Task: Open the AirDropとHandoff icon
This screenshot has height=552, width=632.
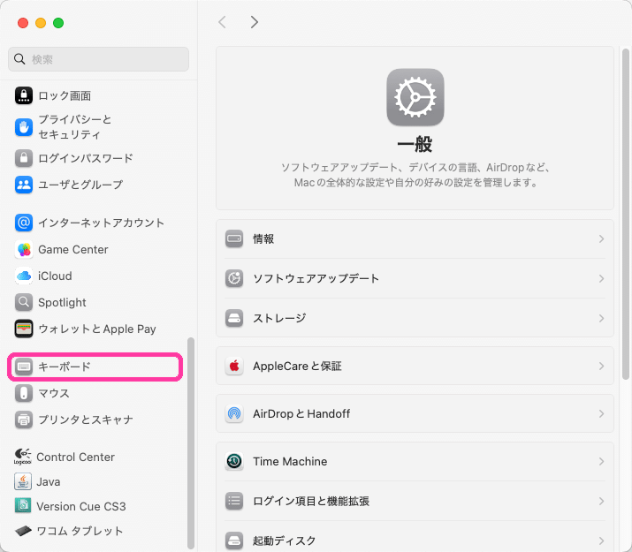Action: pos(234,413)
